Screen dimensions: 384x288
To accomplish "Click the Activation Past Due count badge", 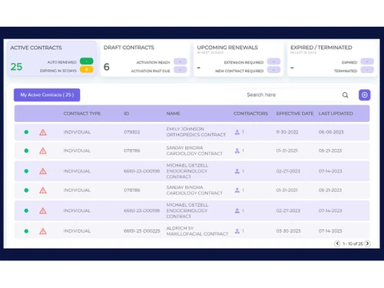I will [180, 70].
